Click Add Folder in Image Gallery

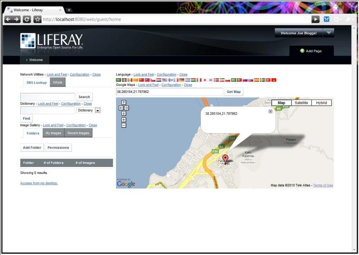[x=32, y=148]
